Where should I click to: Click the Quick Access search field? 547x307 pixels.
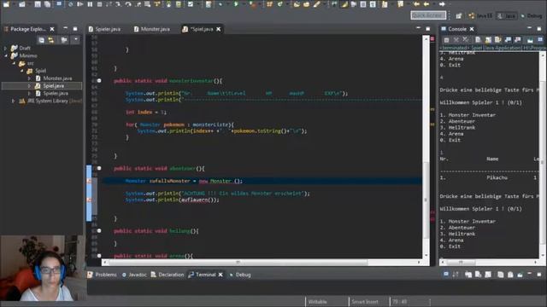[x=428, y=15]
